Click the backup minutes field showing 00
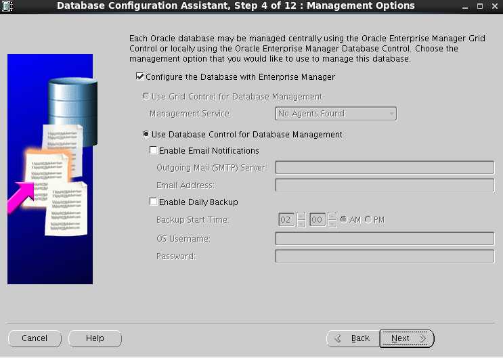Image resolution: width=503 pixels, height=358 pixels. [x=318, y=220]
